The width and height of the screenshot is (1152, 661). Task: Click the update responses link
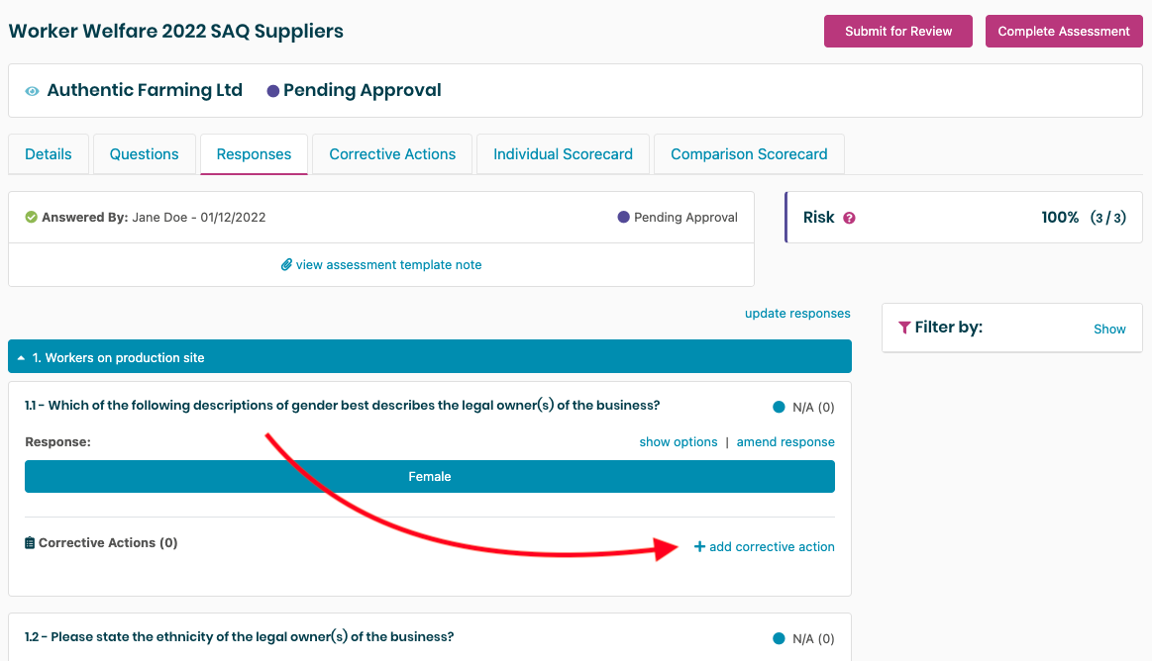(x=797, y=314)
